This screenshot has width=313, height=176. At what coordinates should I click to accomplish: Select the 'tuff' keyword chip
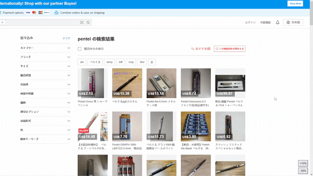coord(121,62)
